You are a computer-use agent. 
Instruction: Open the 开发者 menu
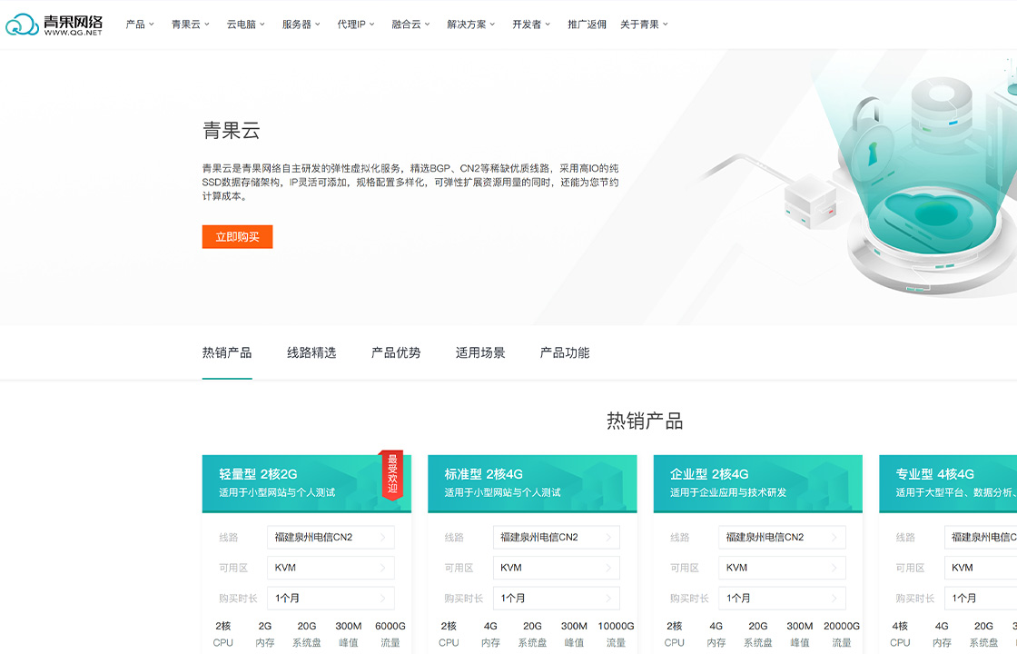pos(531,25)
